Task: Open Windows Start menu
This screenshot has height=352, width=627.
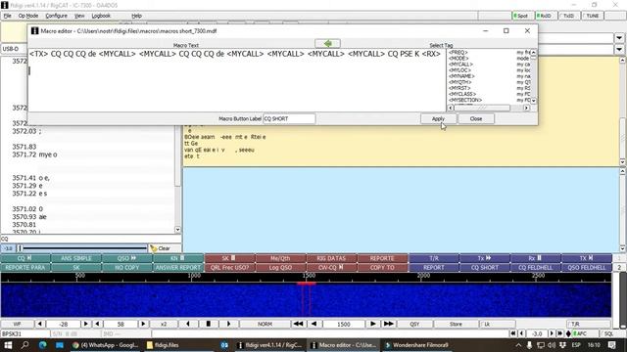Action: [x=8, y=345]
